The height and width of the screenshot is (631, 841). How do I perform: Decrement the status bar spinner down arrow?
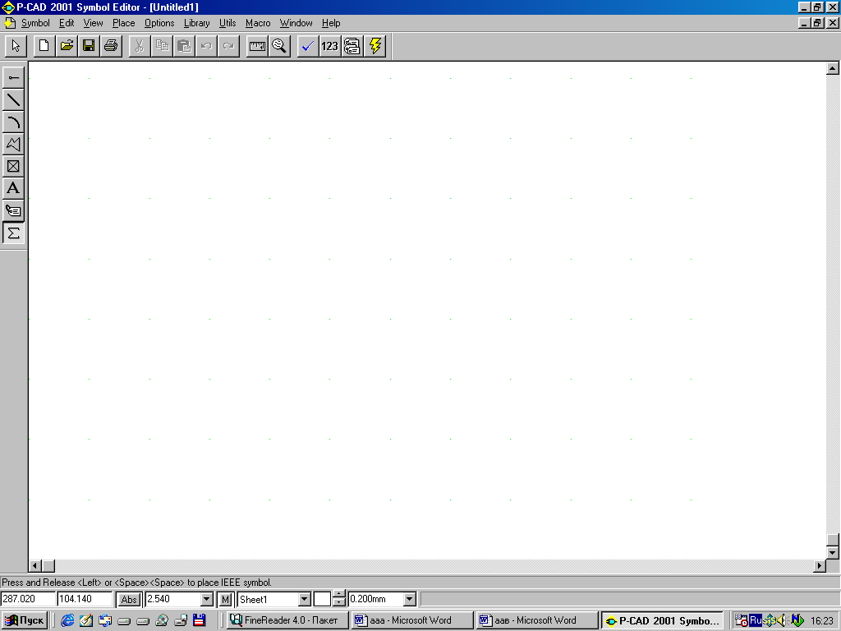tap(339, 603)
